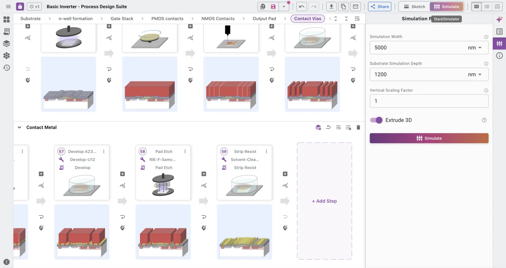
Task: Open the save options dropdown arrow
Action: coord(284,7)
